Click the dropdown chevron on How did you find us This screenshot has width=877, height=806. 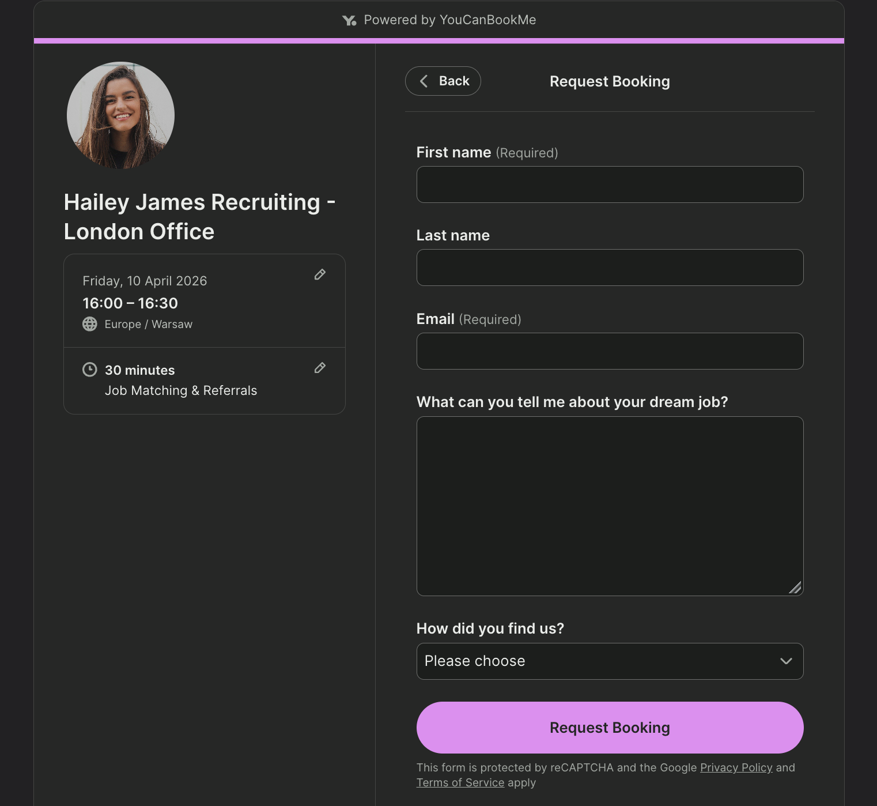click(785, 661)
